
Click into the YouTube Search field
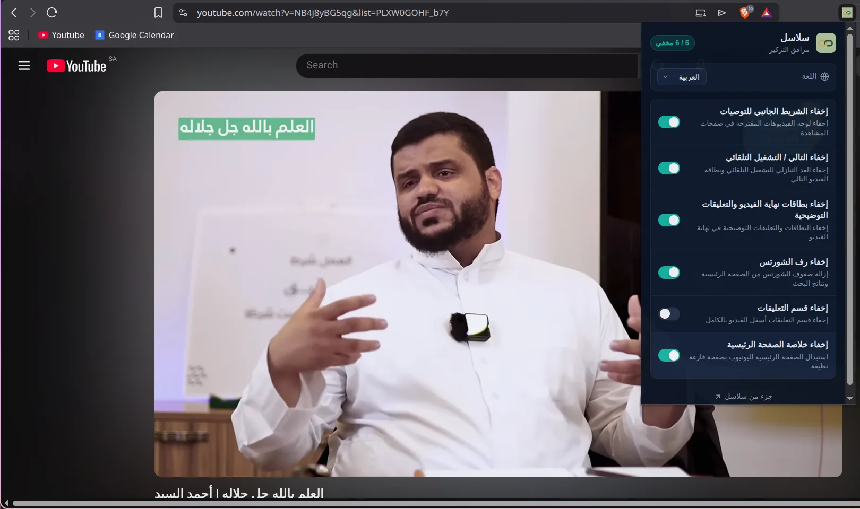click(x=467, y=65)
